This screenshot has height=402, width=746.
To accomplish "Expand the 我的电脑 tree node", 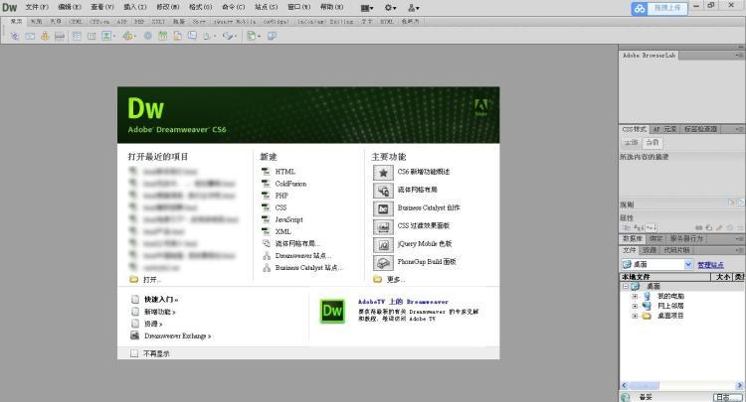I will coord(635,296).
